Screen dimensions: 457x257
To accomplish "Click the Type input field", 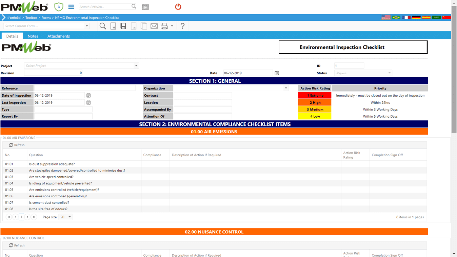I will coord(63,110).
